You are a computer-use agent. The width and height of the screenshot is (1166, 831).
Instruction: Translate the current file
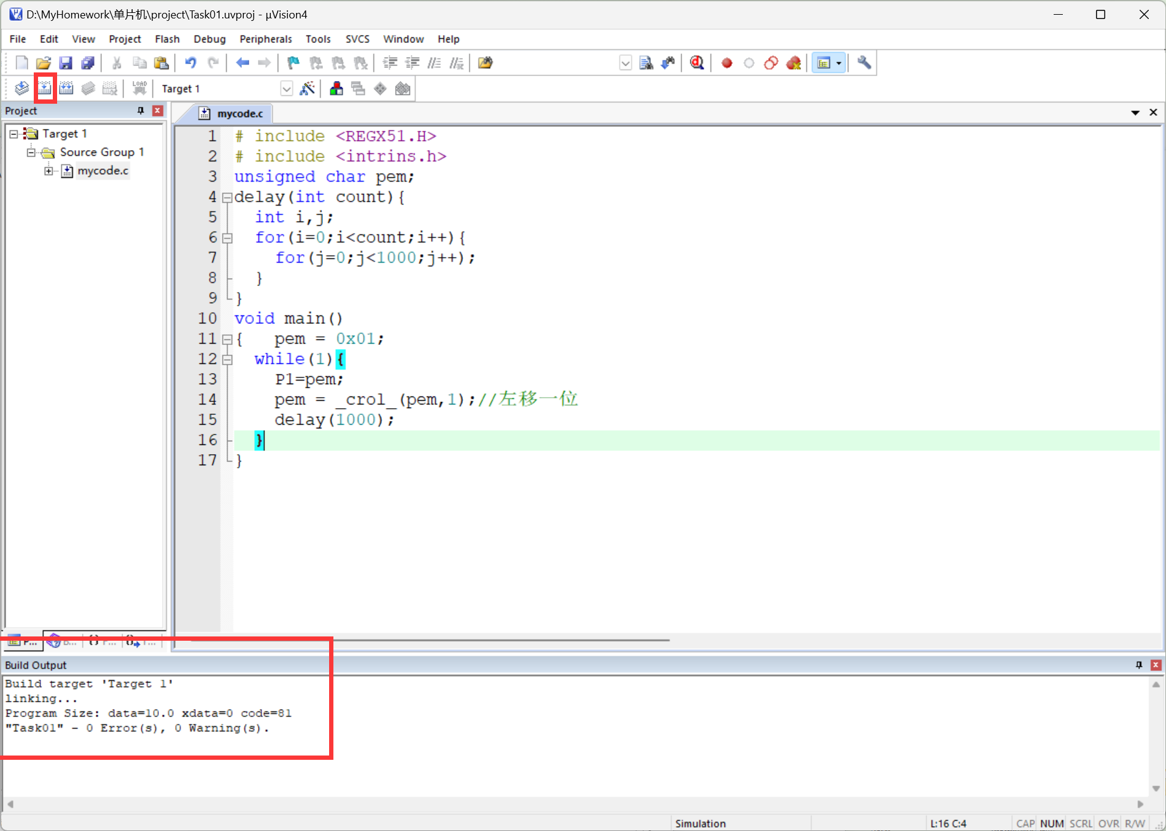(x=21, y=88)
